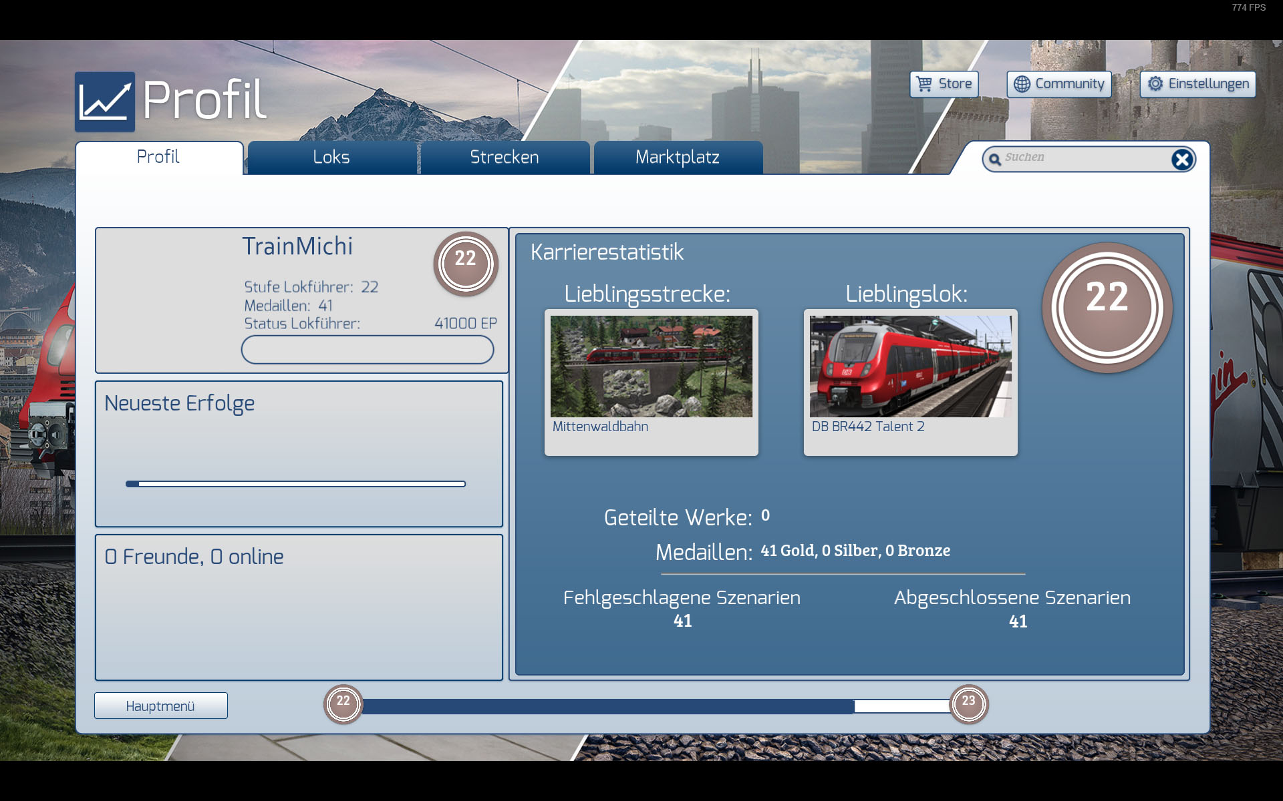
Task: Open the DB BR442 Talent 2 thumbnail
Action: pos(910,366)
